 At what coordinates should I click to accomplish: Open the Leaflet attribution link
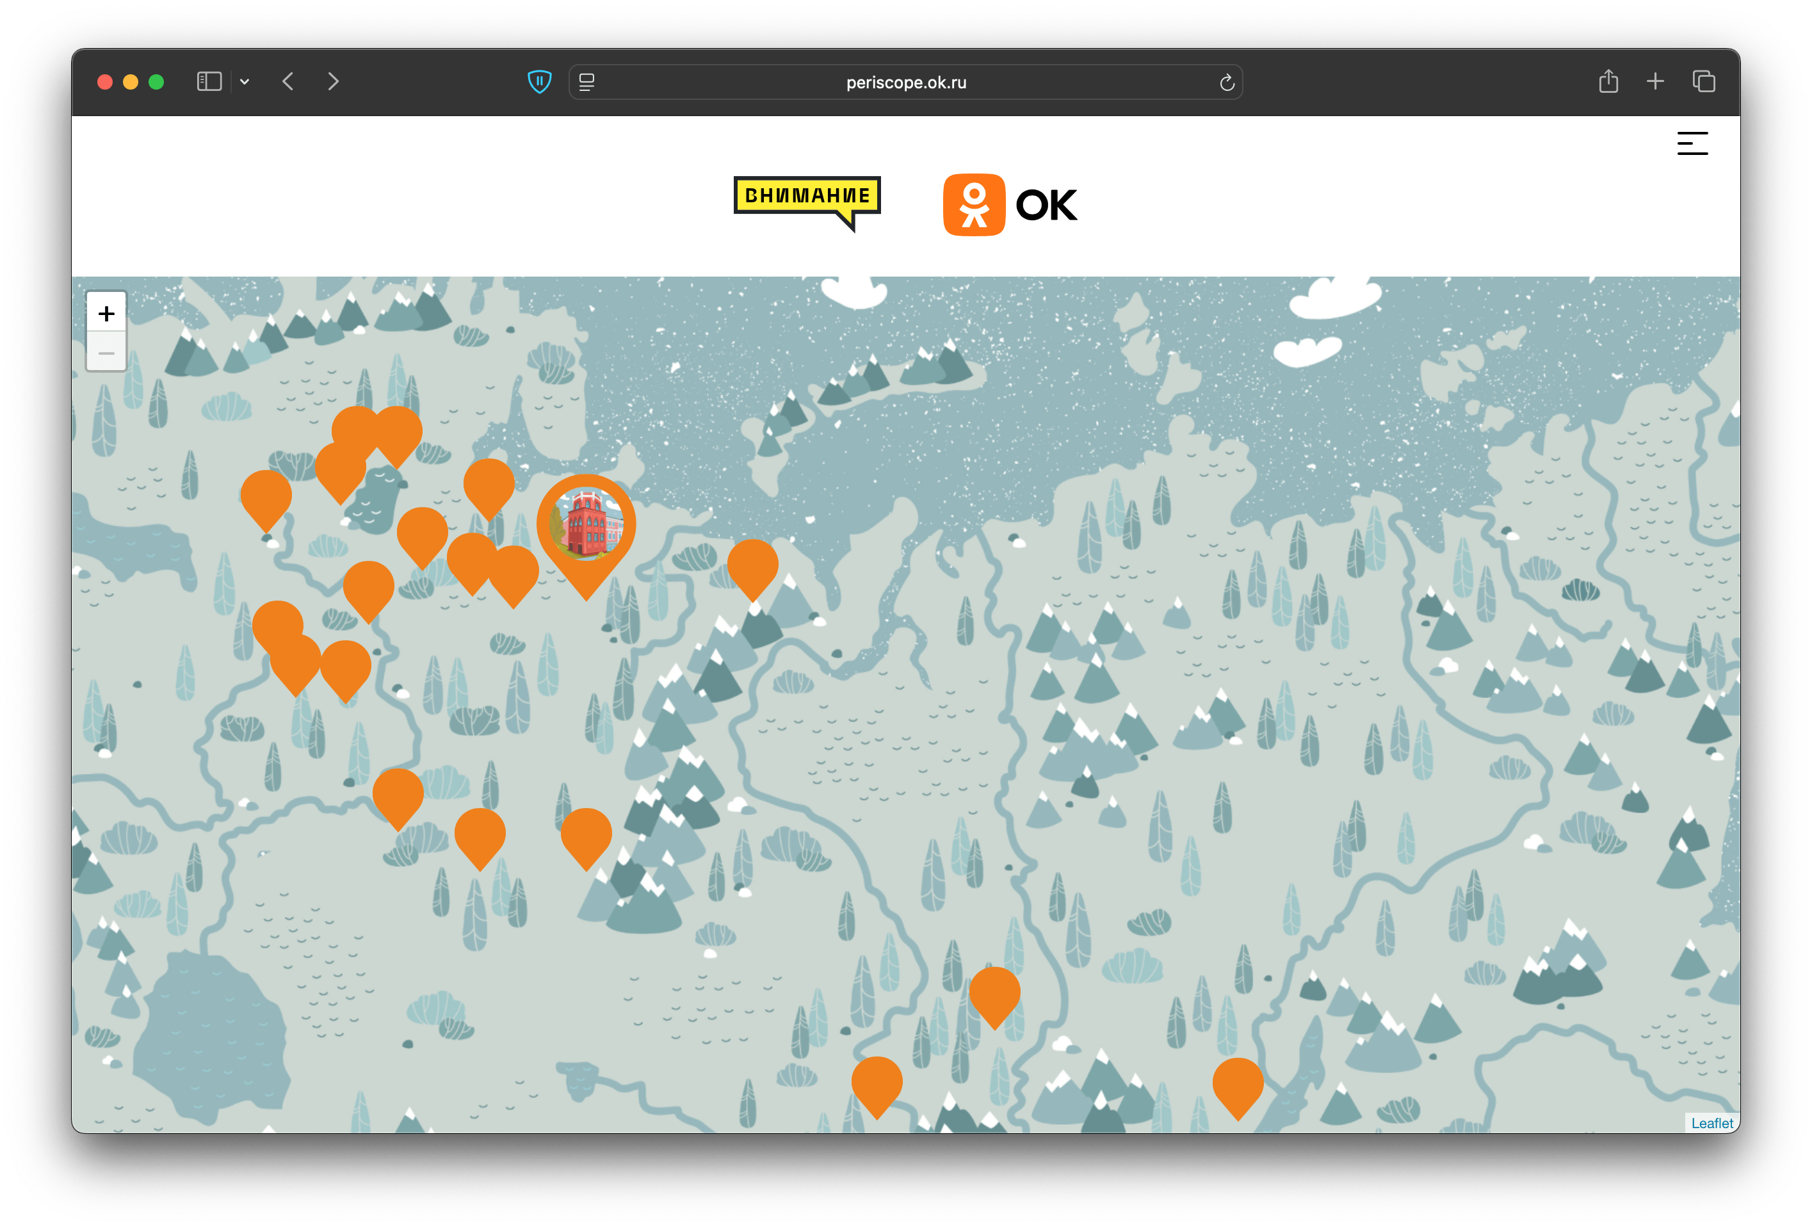(1711, 1123)
